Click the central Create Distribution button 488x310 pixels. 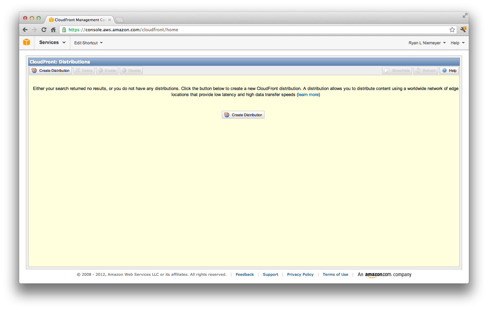[x=243, y=115]
